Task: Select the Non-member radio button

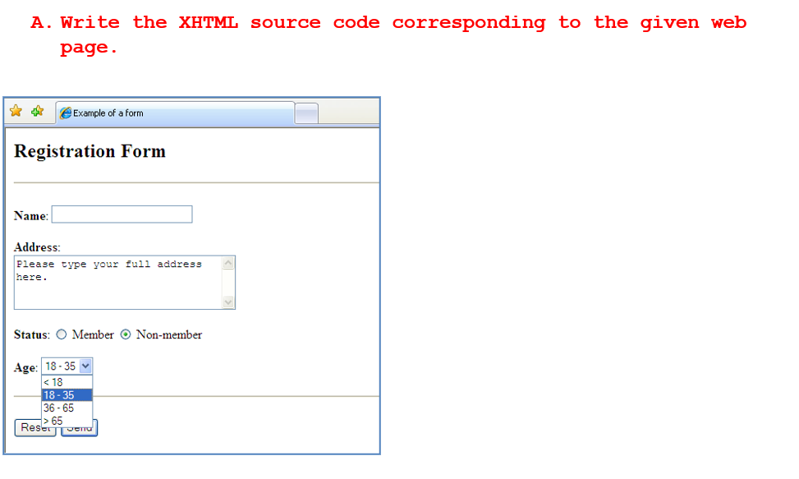Action: (x=126, y=334)
